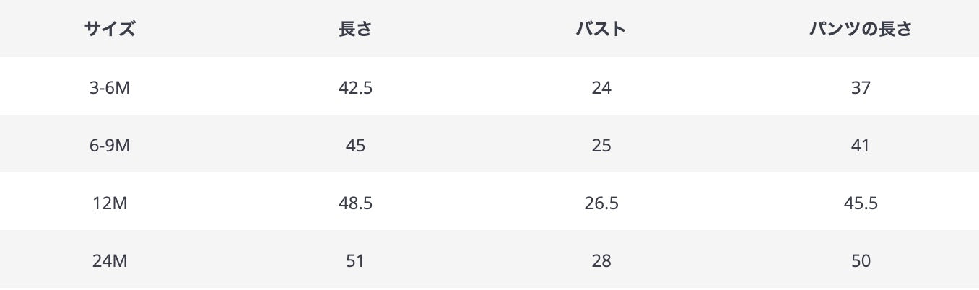Click the bust value 26.5
Viewport: 979px width, 290px height.
(601, 203)
